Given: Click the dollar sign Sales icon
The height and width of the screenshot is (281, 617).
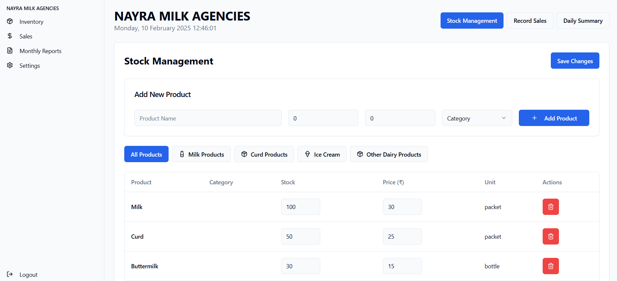Looking at the screenshot, I should 10,36.
